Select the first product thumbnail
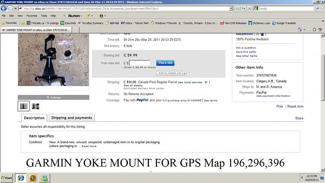325x183 pixels. point(24,106)
